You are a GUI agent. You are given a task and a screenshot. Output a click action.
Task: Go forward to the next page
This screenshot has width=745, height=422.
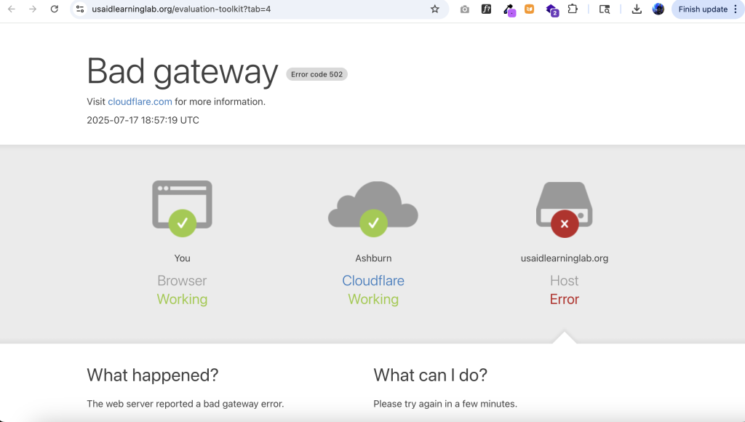(x=33, y=9)
